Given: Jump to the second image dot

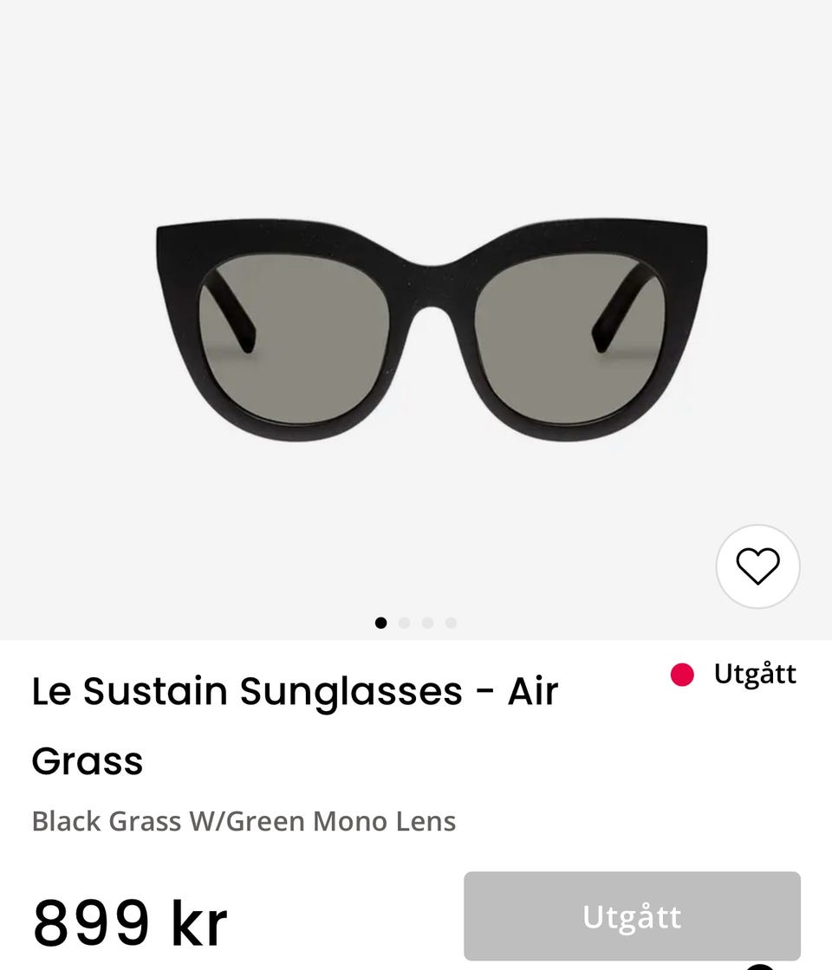Looking at the screenshot, I should click(404, 623).
